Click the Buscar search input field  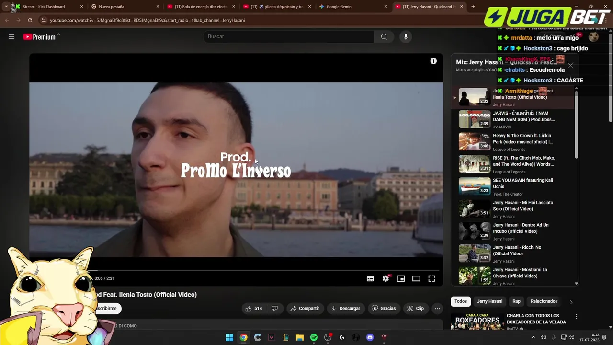(x=289, y=36)
